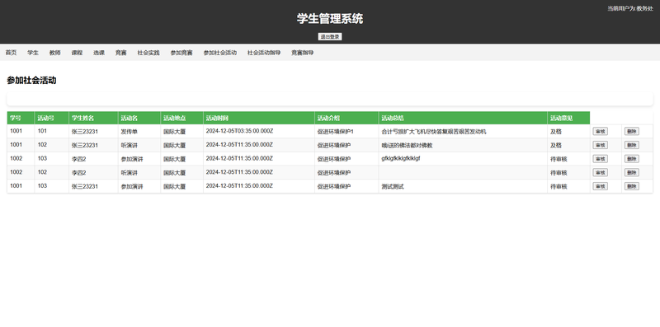Image resolution: width=660 pixels, height=327 pixels.
Task: Click the 活动地点 column header
Action: [181, 118]
